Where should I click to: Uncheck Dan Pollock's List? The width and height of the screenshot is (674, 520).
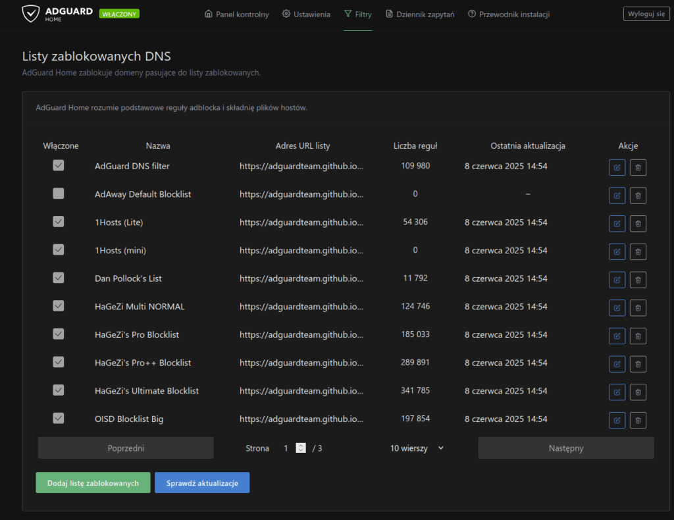(59, 278)
